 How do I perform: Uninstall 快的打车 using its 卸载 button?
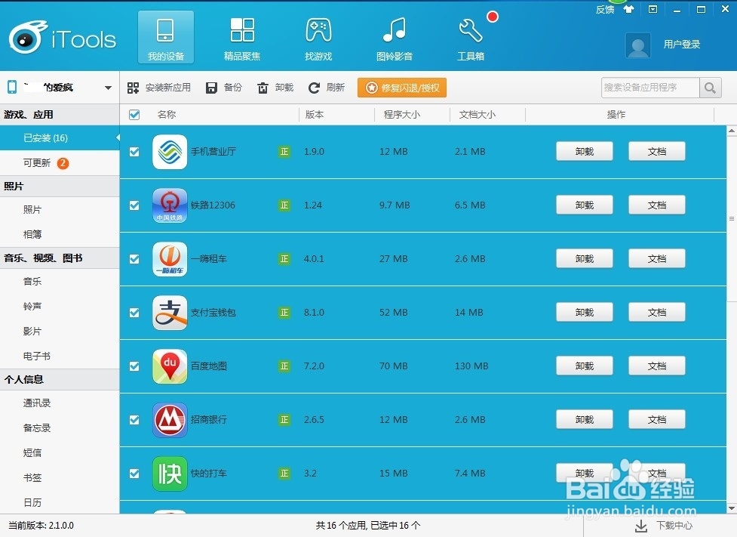click(x=584, y=473)
